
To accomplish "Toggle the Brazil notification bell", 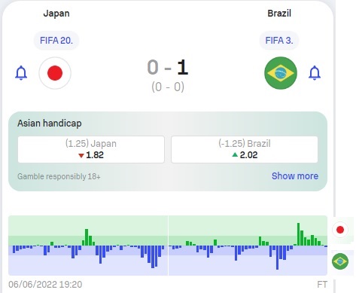I will [x=315, y=73].
